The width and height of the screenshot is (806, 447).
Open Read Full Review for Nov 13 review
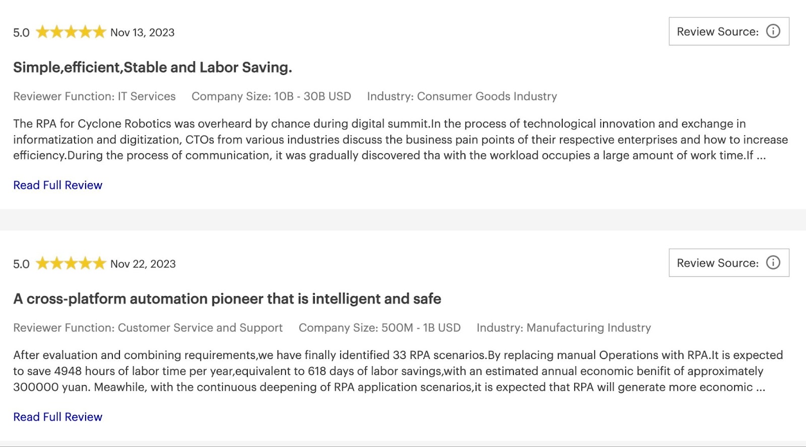[57, 185]
